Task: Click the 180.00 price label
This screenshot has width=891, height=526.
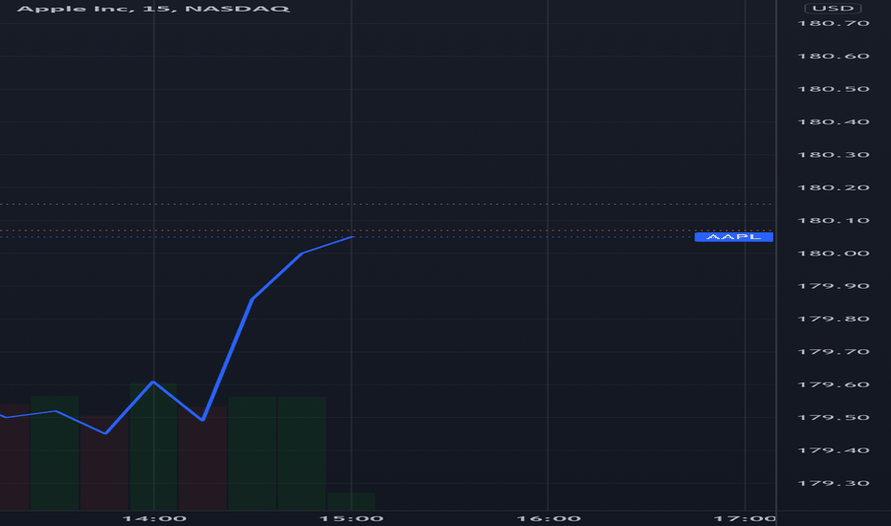Action: pyautogui.click(x=834, y=253)
